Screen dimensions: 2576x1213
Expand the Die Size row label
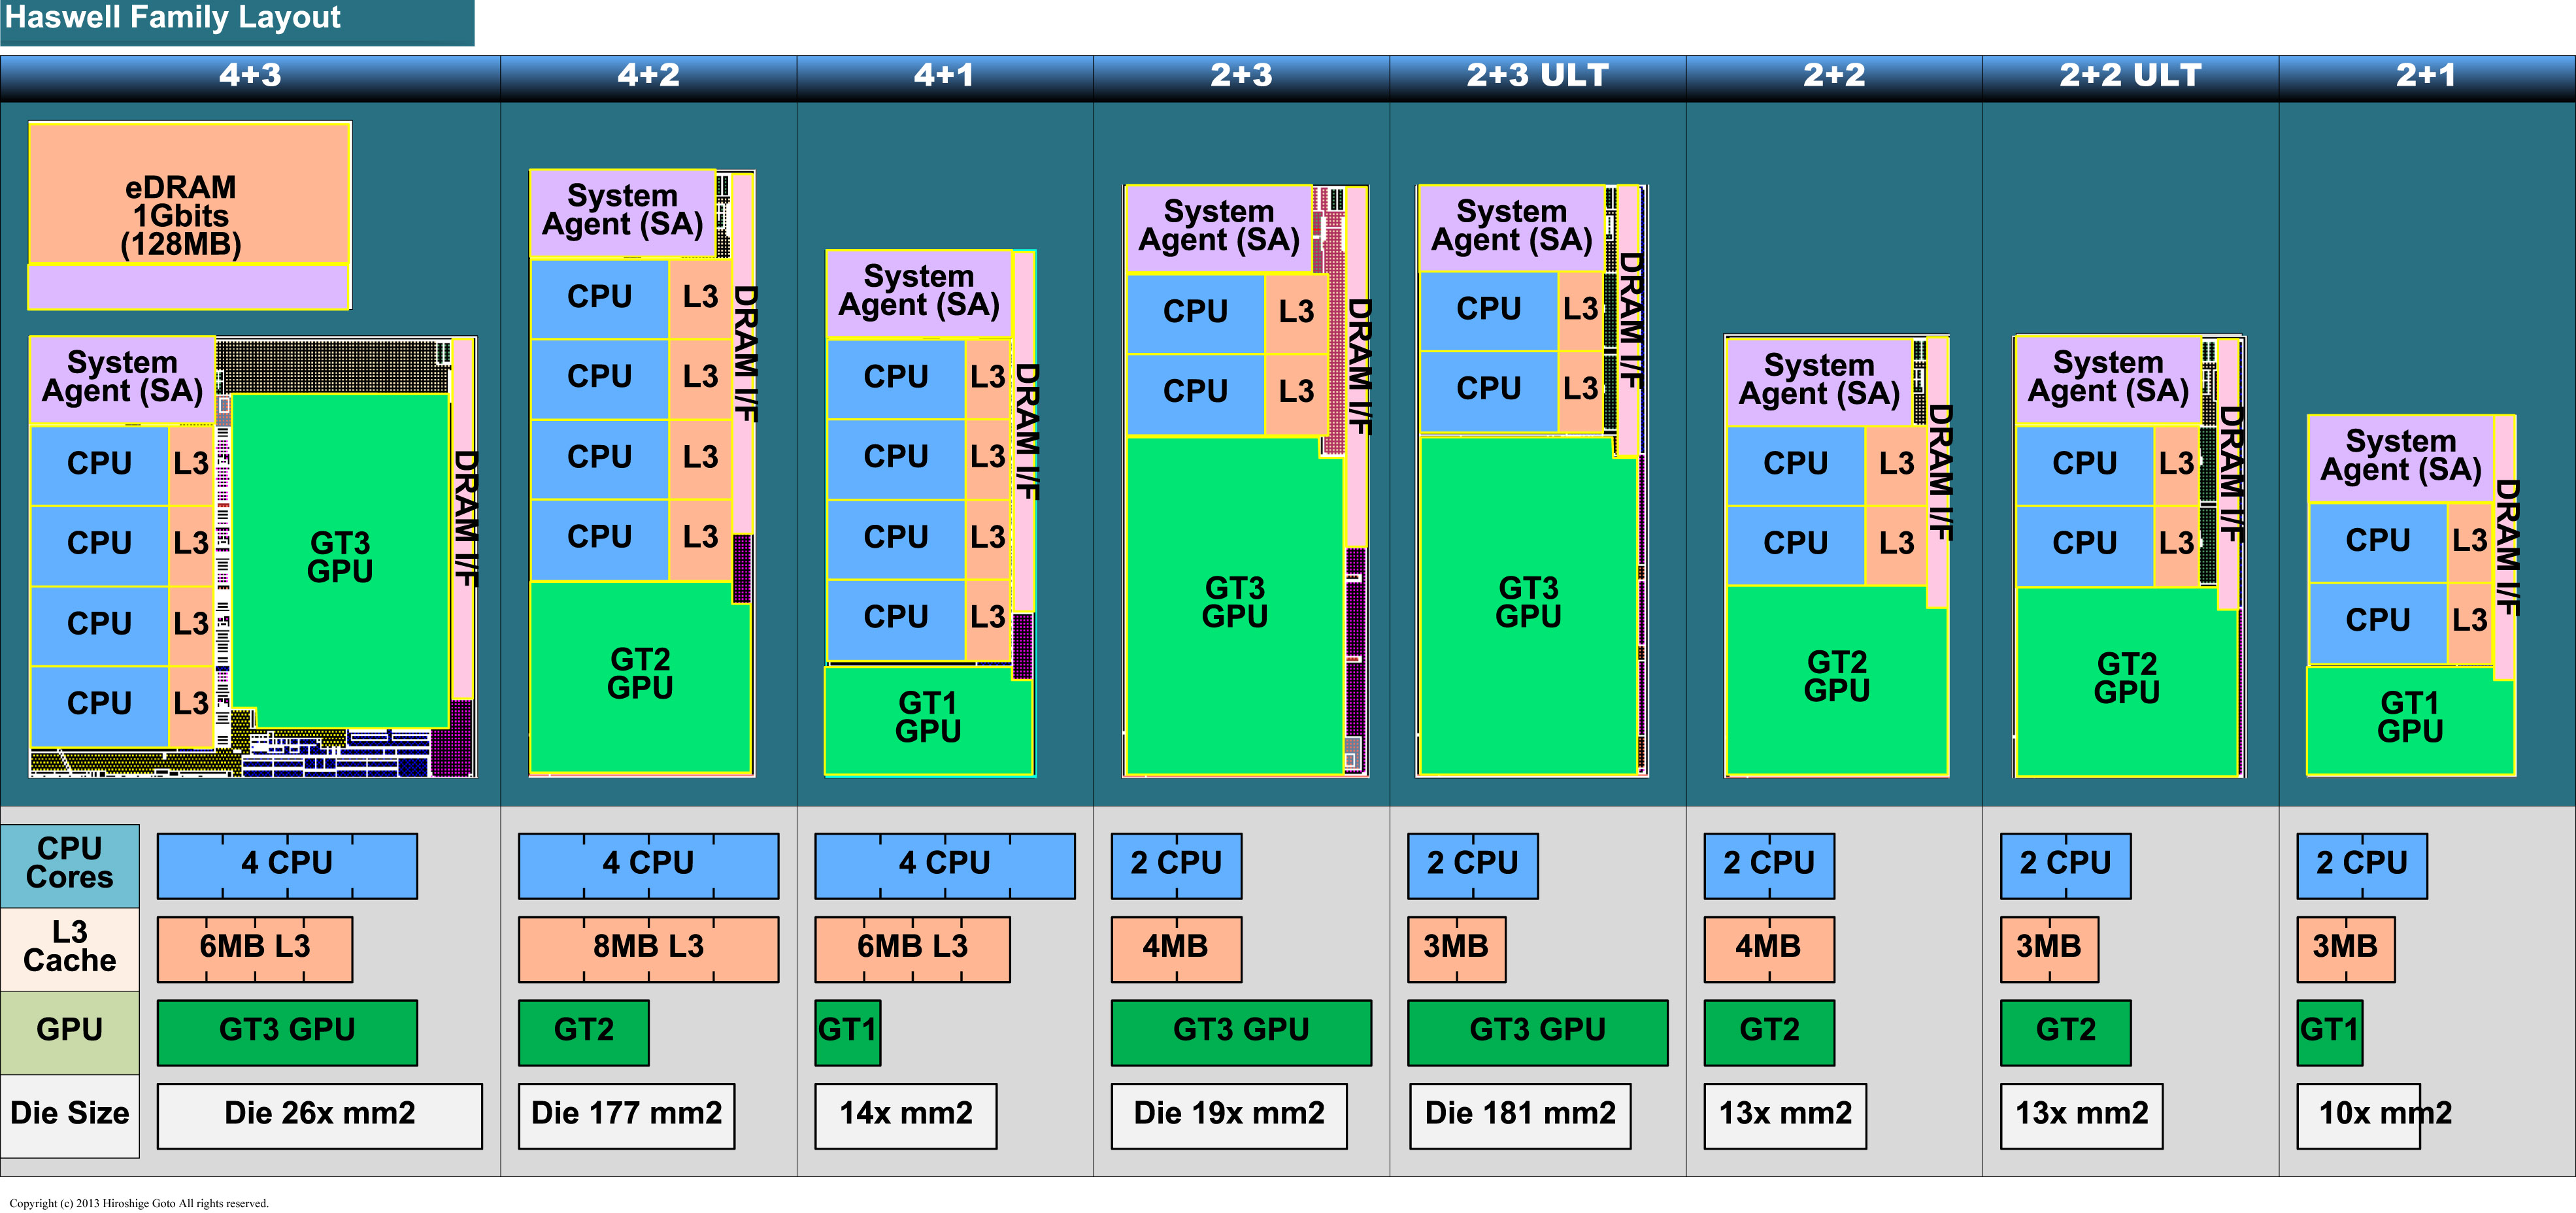(69, 1114)
